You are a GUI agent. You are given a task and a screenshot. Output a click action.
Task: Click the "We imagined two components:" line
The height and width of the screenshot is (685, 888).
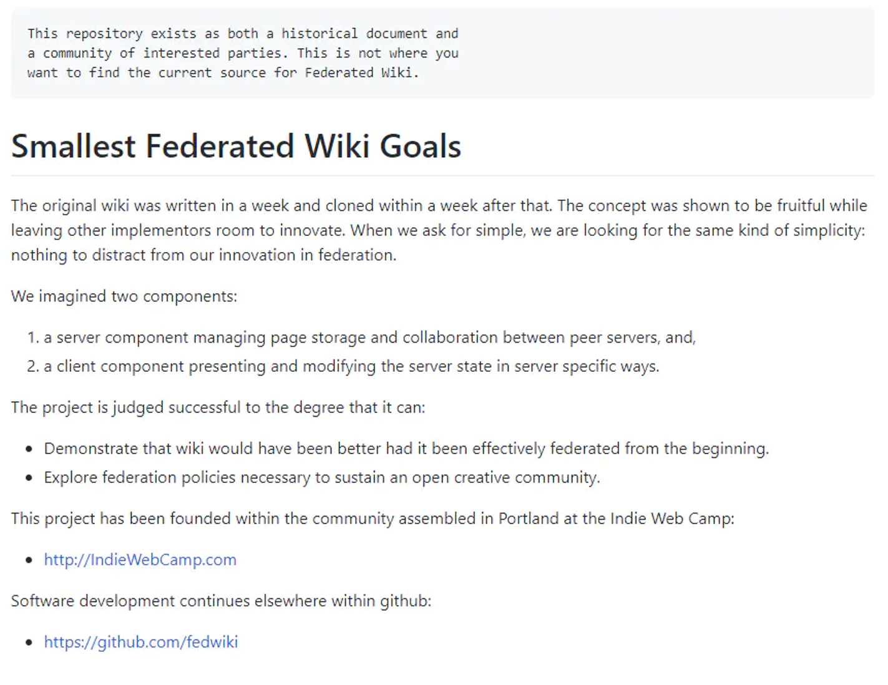point(124,296)
